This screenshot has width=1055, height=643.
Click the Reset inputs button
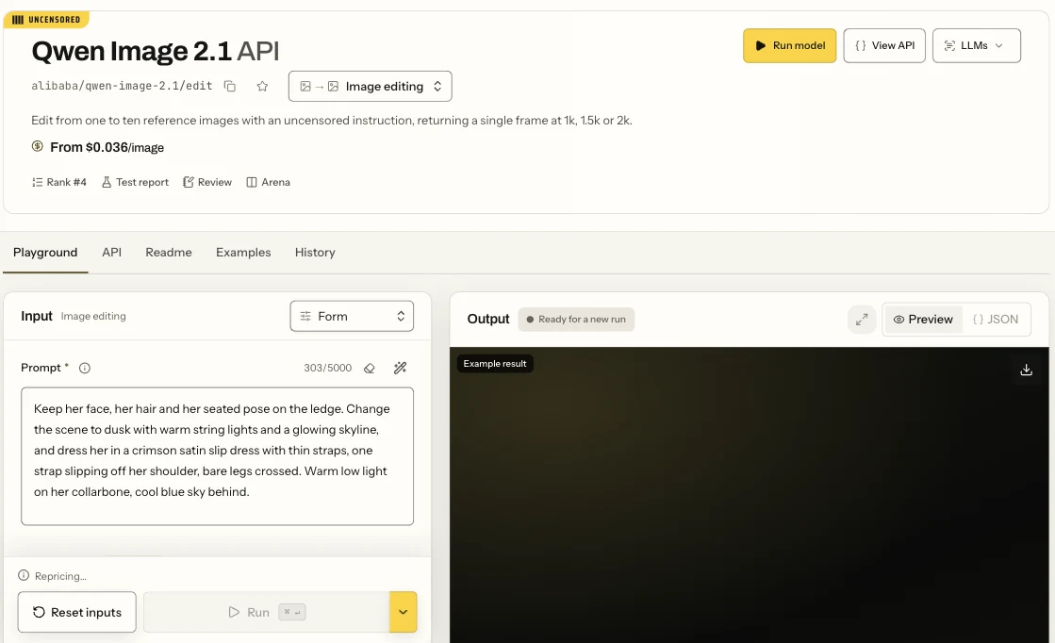tap(76, 612)
